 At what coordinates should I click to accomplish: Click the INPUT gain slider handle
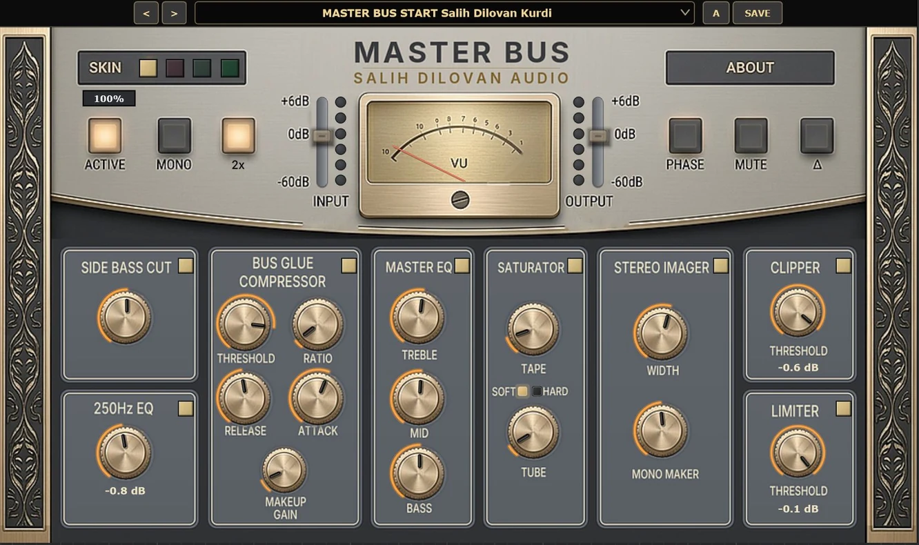pos(322,136)
